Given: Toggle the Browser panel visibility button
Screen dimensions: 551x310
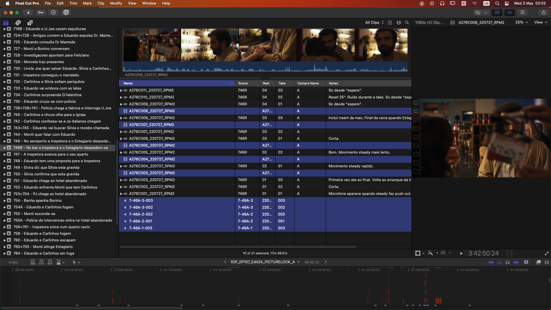Looking at the screenshot, I should pyautogui.click(x=497, y=12).
